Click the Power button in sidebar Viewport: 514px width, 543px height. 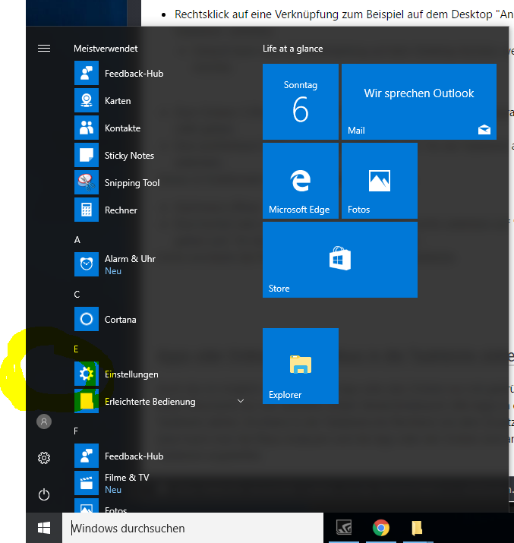(x=44, y=494)
